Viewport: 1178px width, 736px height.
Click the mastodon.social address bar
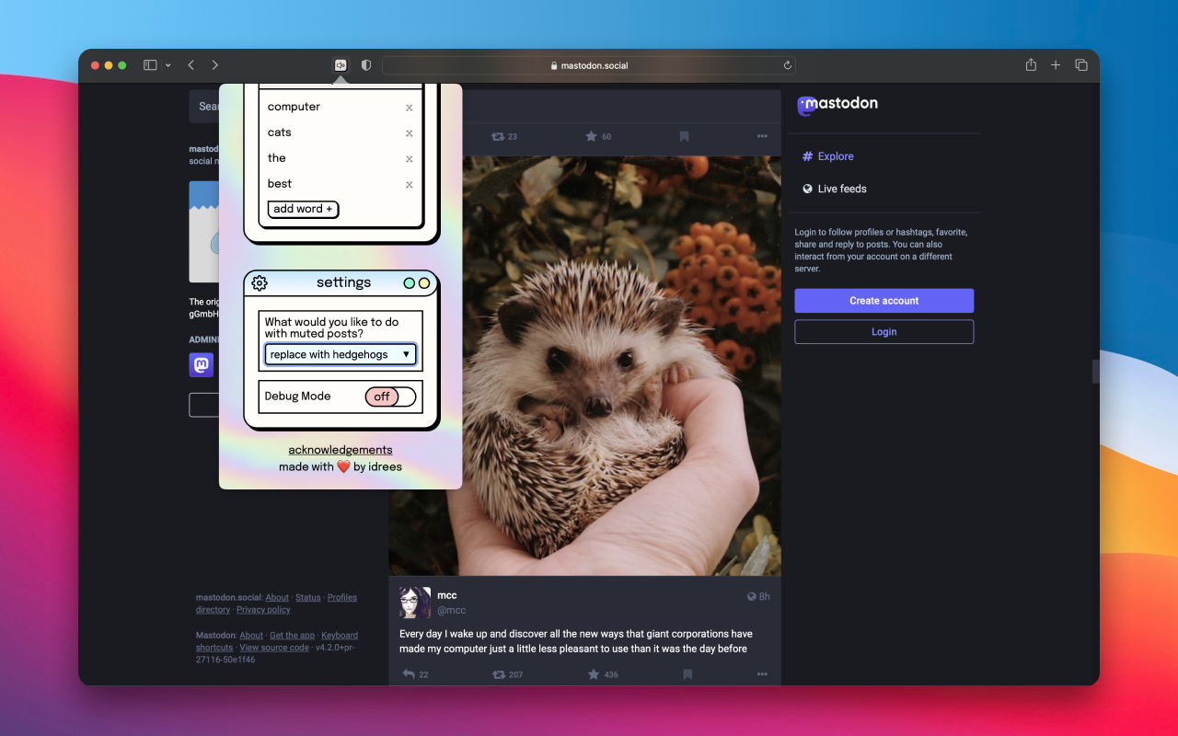click(x=589, y=65)
